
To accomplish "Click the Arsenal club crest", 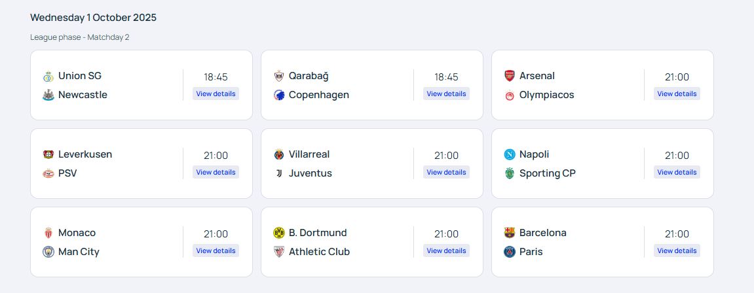I will pyautogui.click(x=509, y=76).
